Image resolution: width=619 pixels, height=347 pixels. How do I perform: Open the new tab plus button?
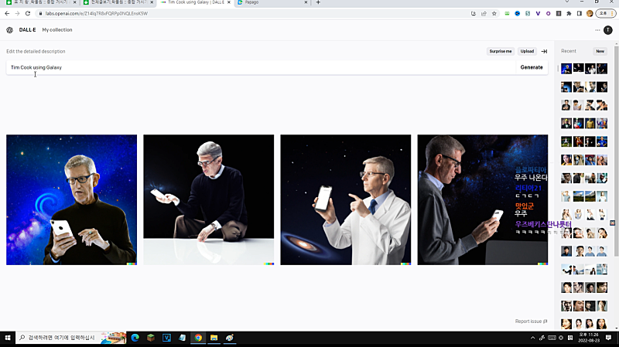click(x=318, y=3)
